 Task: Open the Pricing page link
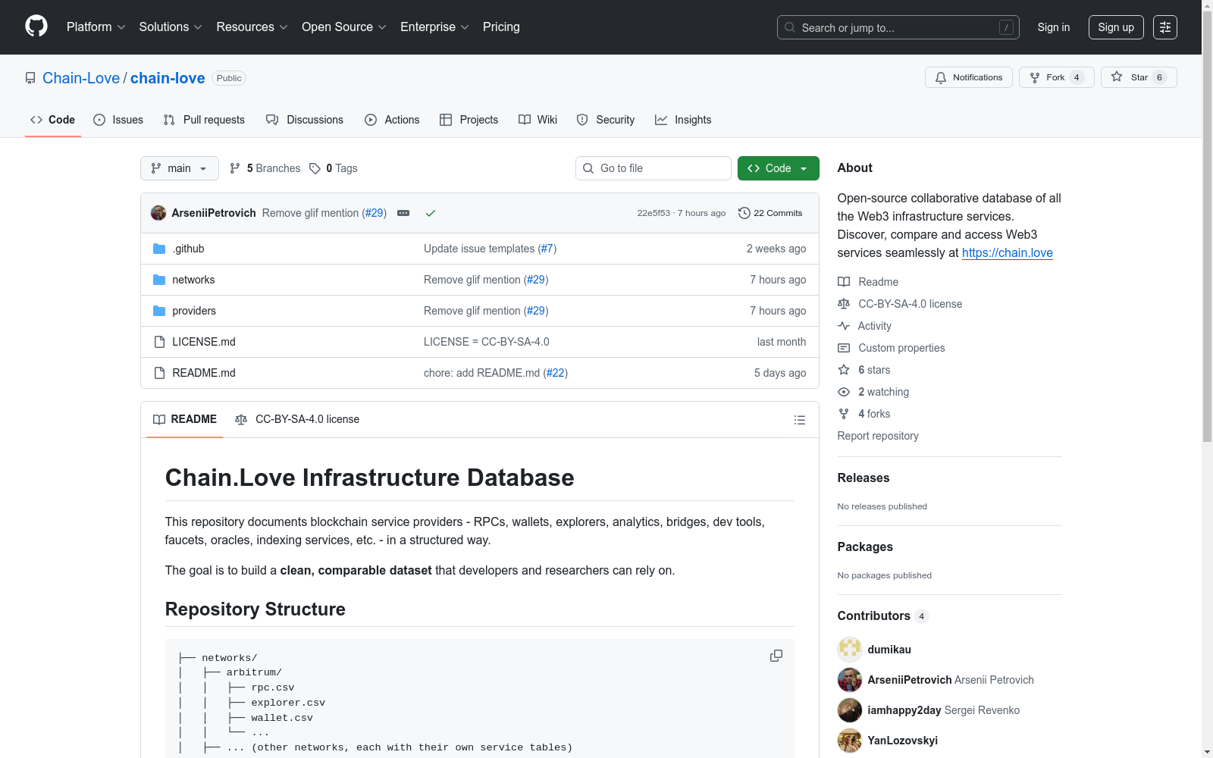coord(501,27)
